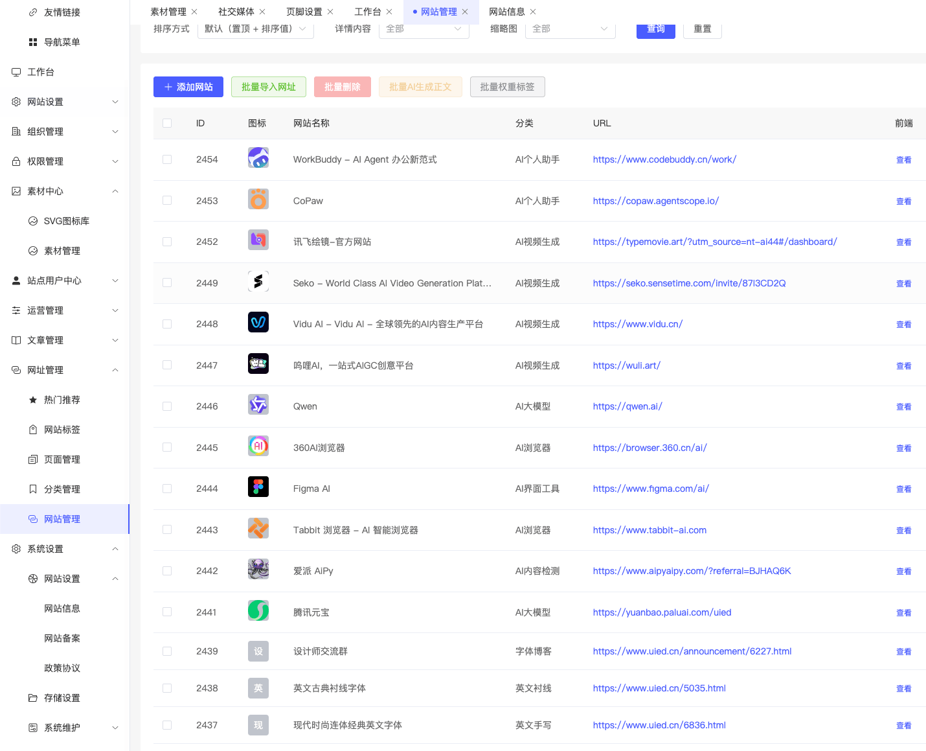Screen dimensions: 926x751
Task: Click the 添加网站 button
Action: (x=188, y=87)
